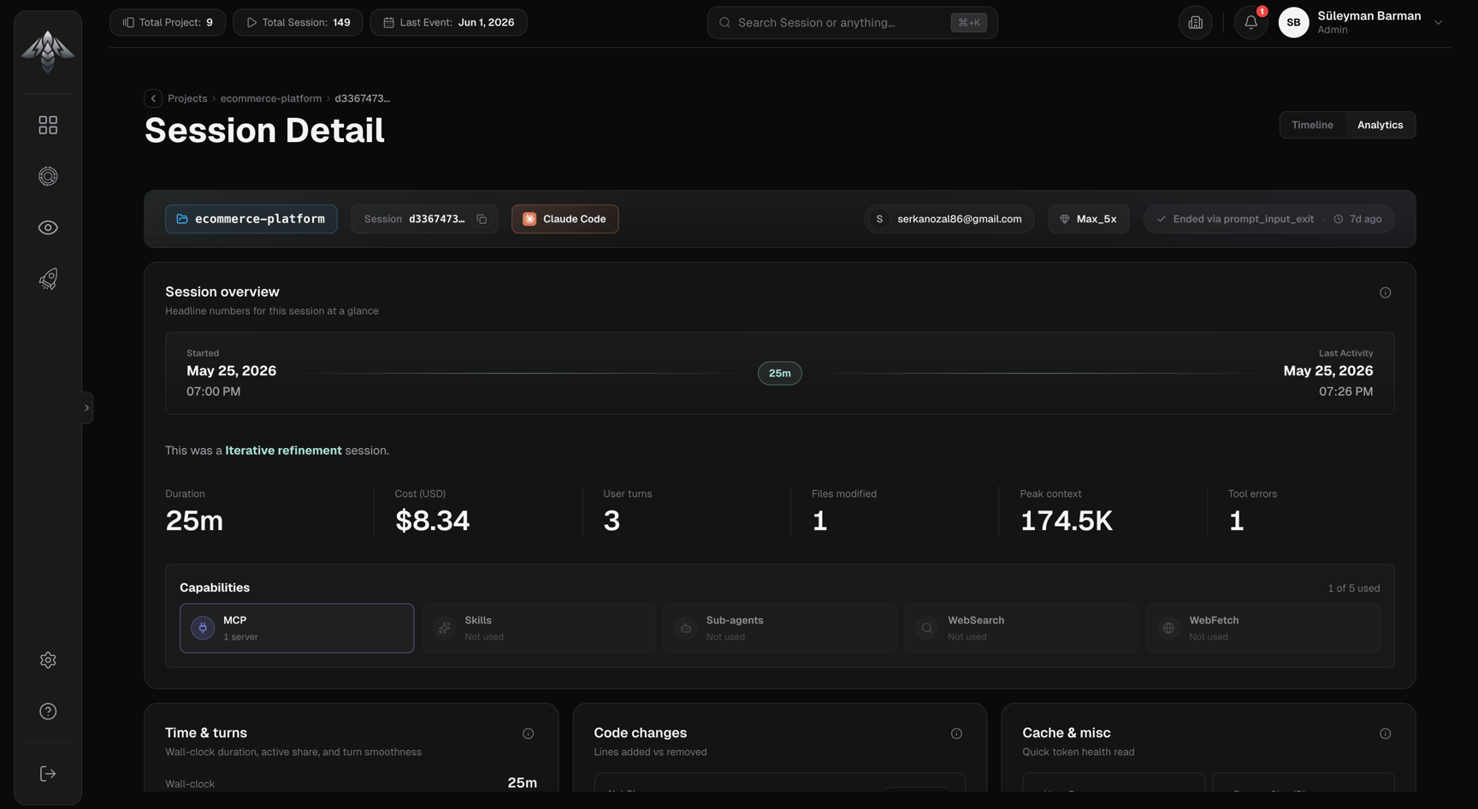Click the Tool errors value 1
This screenshot has height=809, width=1478.
[x=1236, y=521]
